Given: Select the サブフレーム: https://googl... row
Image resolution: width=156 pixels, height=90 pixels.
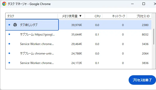Looking at the screenshot, I should (78, 34).
